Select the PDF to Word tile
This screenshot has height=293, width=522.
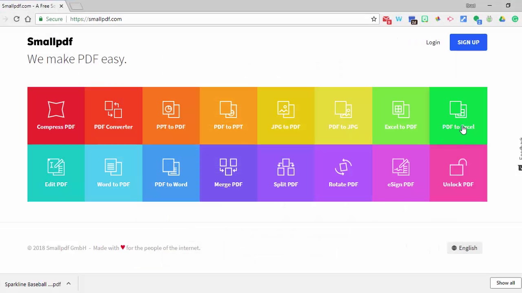pyautogui.click(x=171, y=173)
